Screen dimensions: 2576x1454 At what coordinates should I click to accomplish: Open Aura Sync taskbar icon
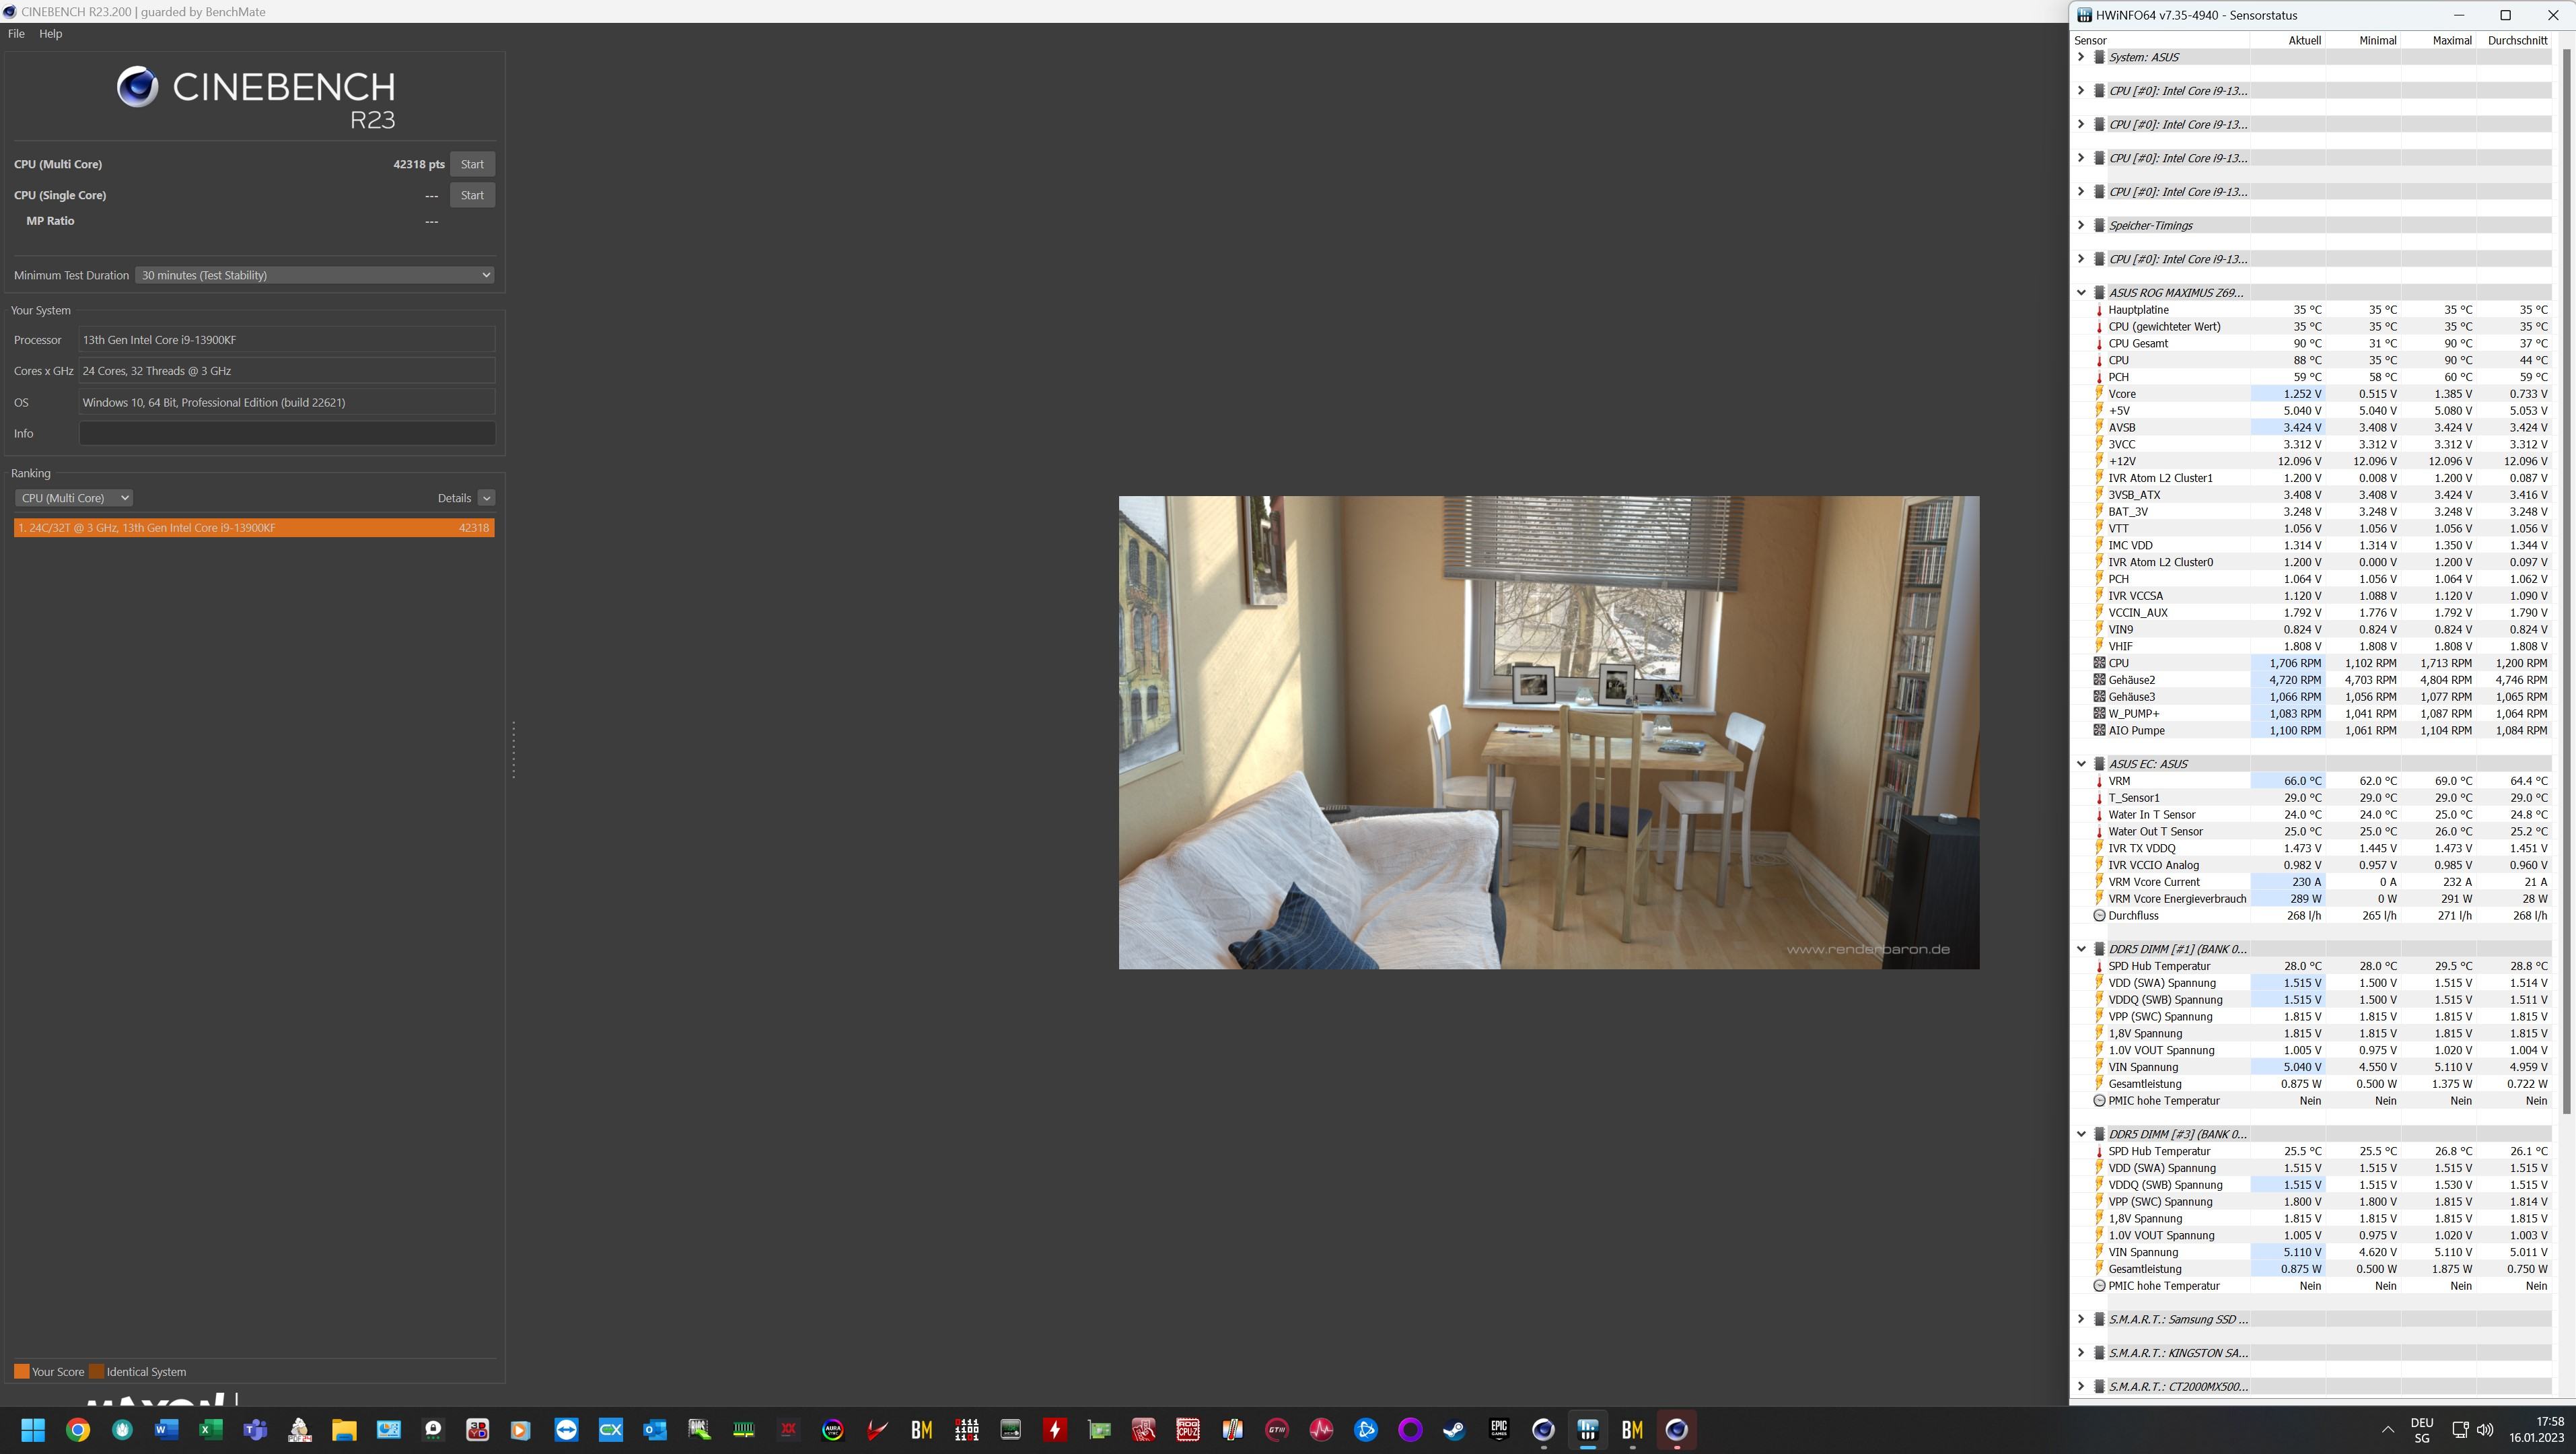pyautogui.click(x=833, y=1430)
